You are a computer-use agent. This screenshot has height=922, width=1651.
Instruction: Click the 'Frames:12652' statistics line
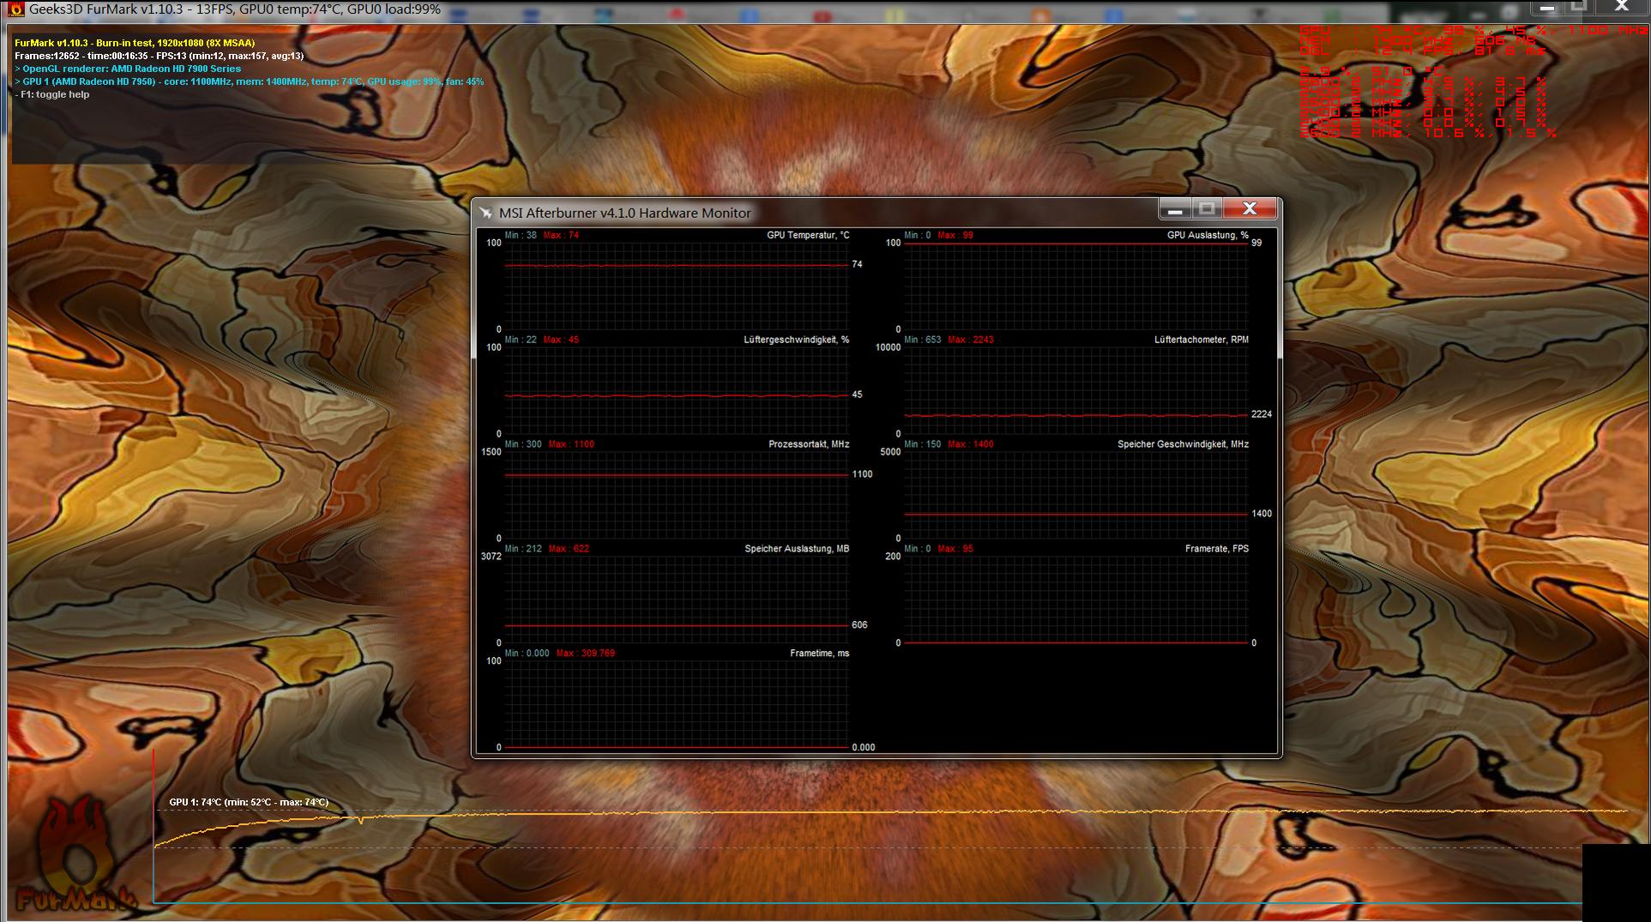point(160,56)
